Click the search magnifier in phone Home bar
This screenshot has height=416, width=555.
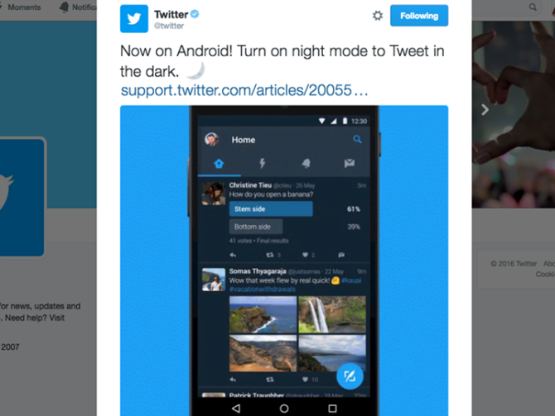358,139
